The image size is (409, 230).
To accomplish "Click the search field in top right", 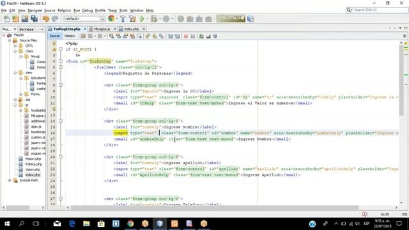I will 376,10.
